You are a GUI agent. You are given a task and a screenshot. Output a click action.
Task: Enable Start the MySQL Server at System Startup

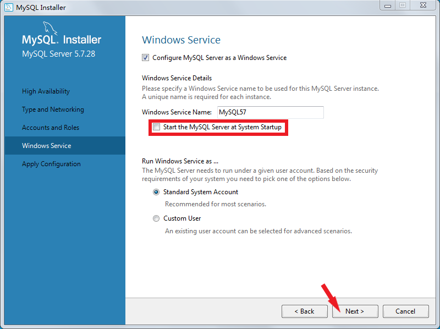[x=156, y=127]
